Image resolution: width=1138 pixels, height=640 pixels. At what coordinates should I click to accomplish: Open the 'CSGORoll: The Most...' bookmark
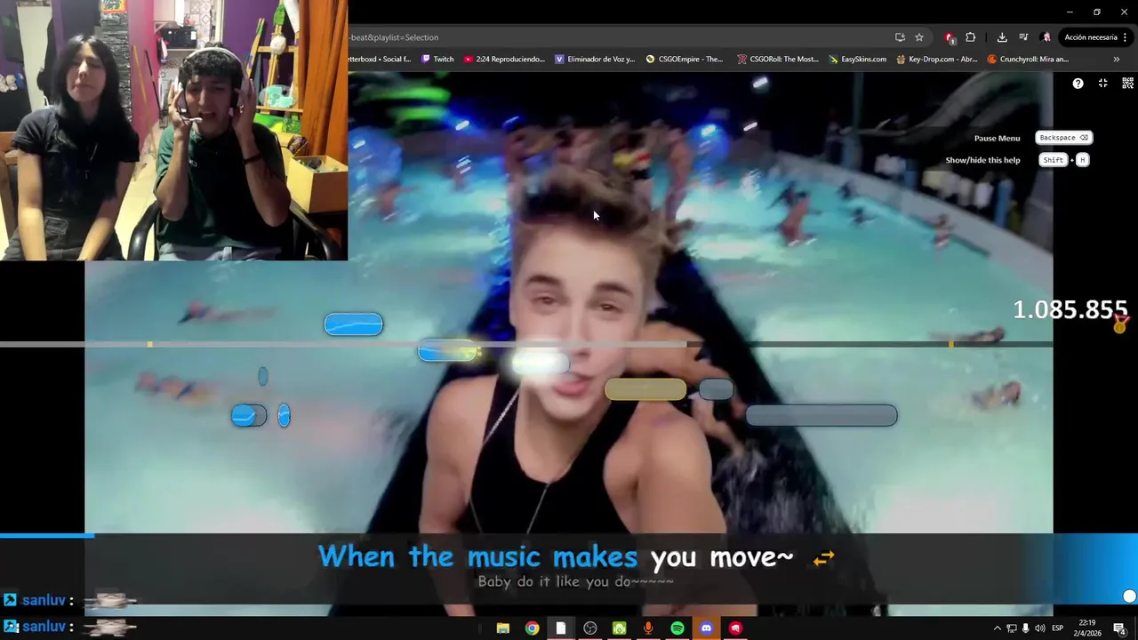(778, 60)
